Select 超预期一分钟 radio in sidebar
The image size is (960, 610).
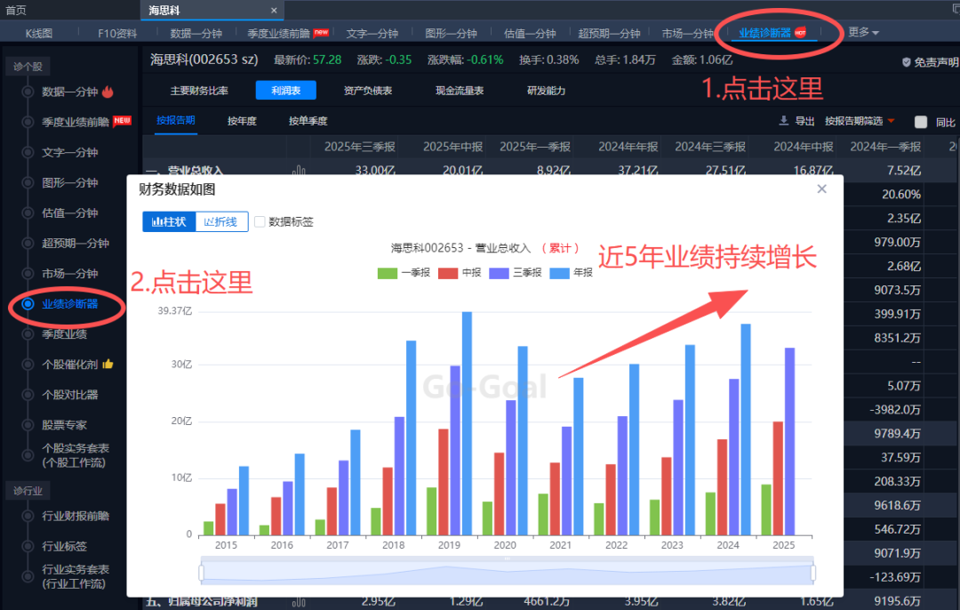point(28,243)
